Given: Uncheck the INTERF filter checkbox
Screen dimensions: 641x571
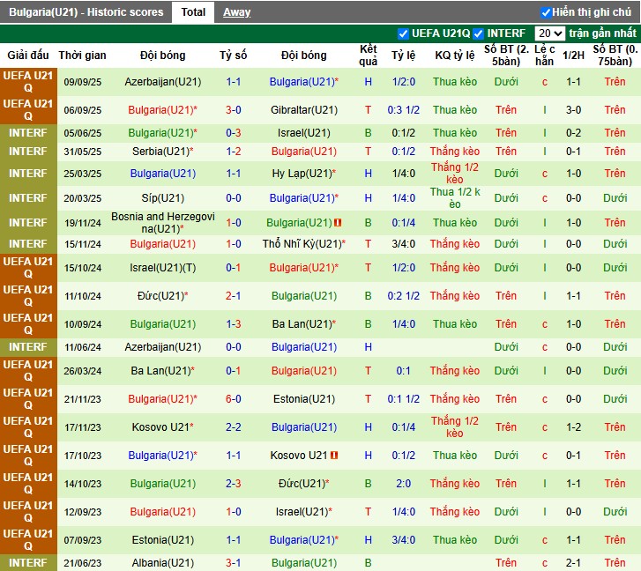Looking at the screenshot, I should click(x=479, y=33).
